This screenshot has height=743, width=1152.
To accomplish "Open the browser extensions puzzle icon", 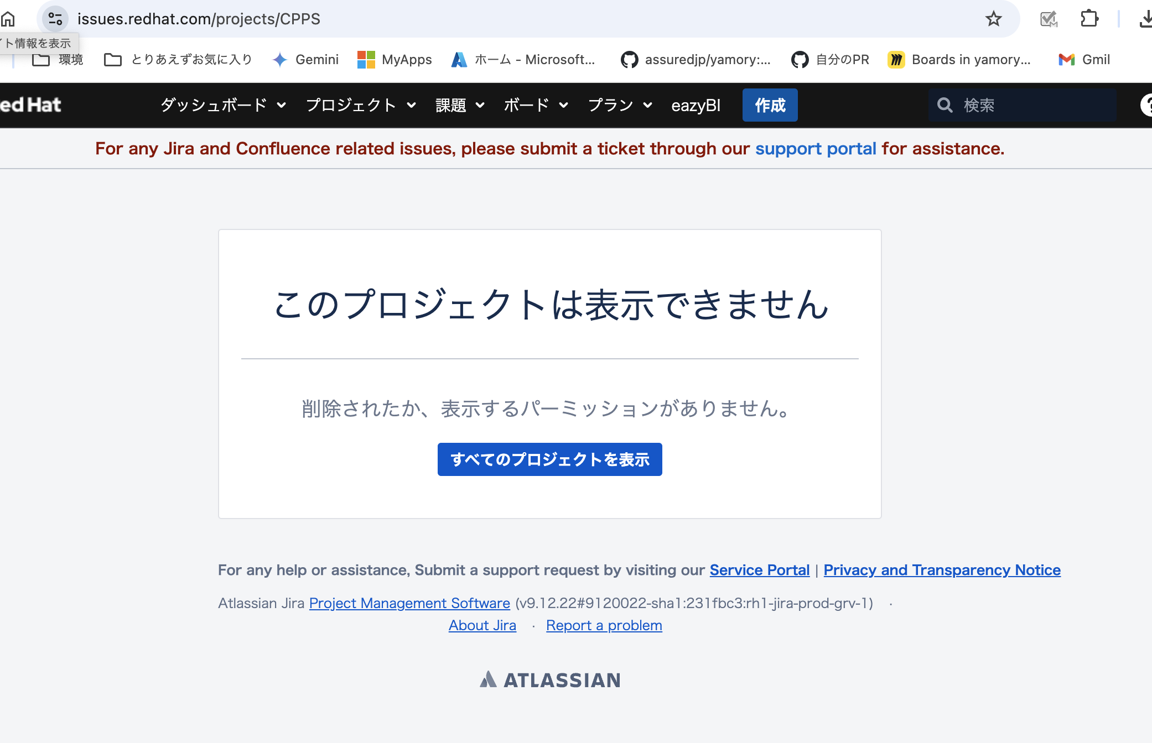I will point(1089,19).
